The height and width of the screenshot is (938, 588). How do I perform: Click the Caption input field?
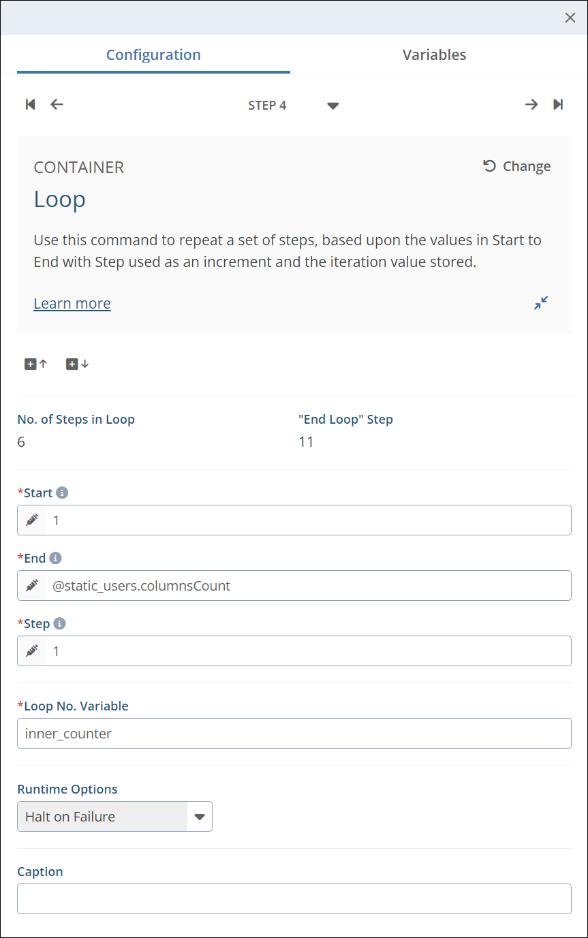click(294, 898)
